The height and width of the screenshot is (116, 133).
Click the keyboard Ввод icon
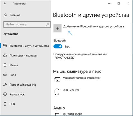coord(5,75)
